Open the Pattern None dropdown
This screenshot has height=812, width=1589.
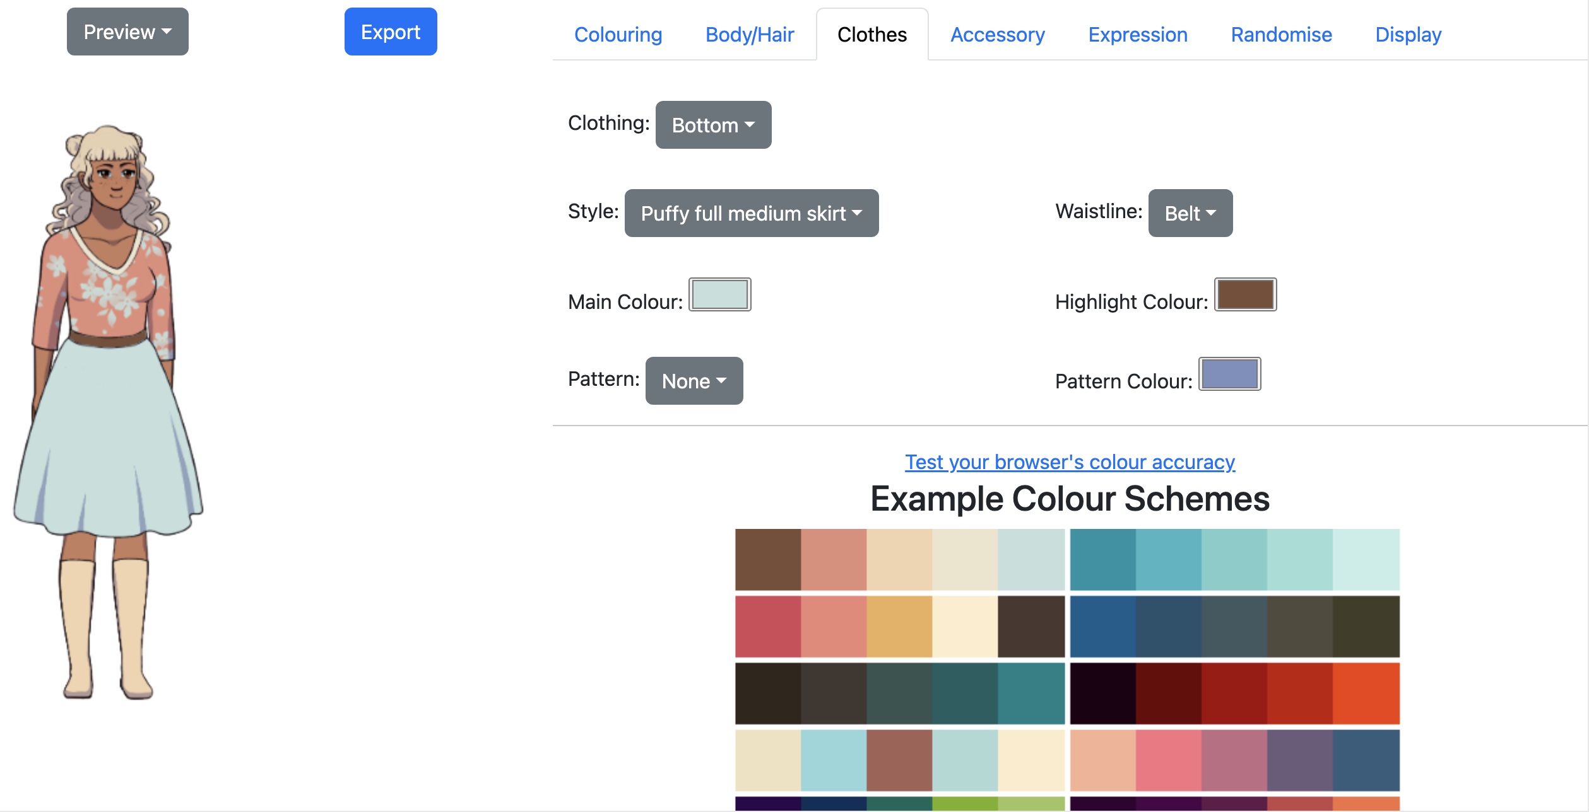[x=694, y=381]
